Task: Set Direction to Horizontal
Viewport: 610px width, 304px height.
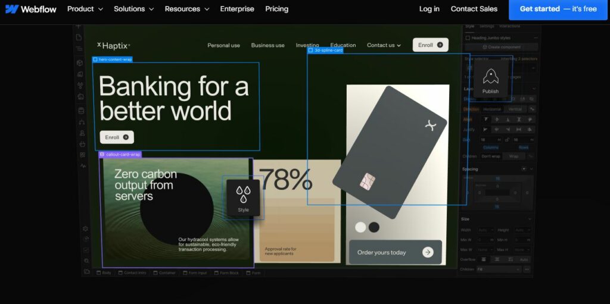Action: (492, 109)
